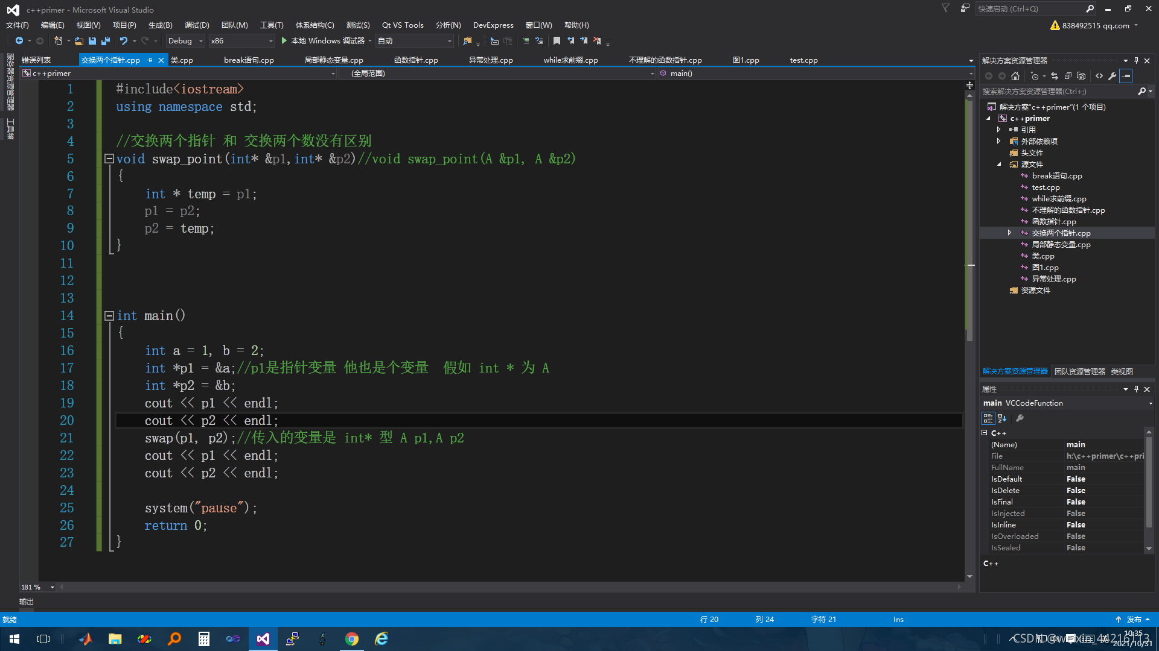Collapse all nodes in Solution Explorer
Screen dimensions: 1159x651
[1068, 76]
